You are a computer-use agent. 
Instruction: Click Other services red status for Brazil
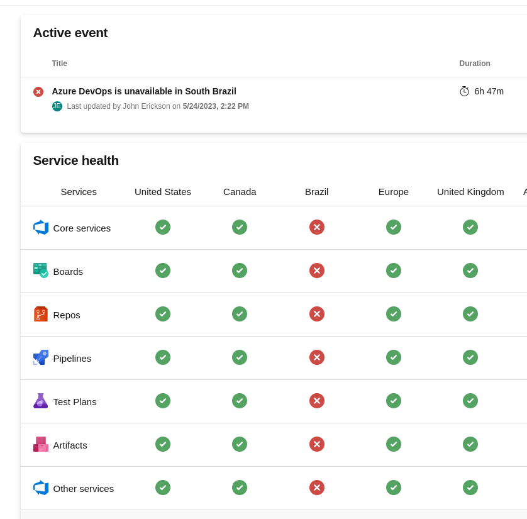[317, 488]
